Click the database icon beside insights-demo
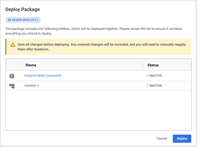The width and height of the screenshot is (197, 147). point(12,76)
